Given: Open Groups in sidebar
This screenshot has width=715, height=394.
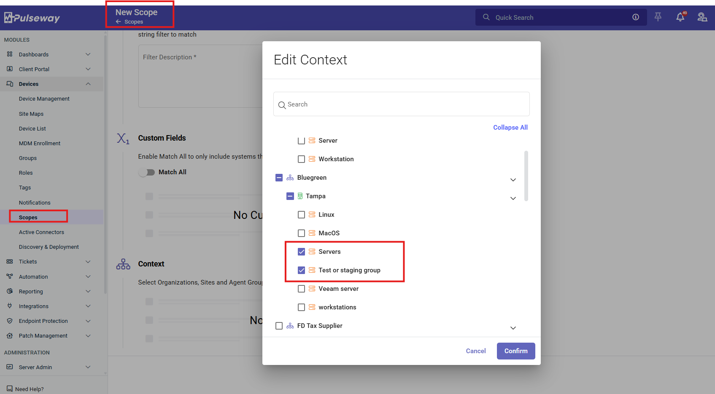Looking at the screenshot, I should click(28, 158).
